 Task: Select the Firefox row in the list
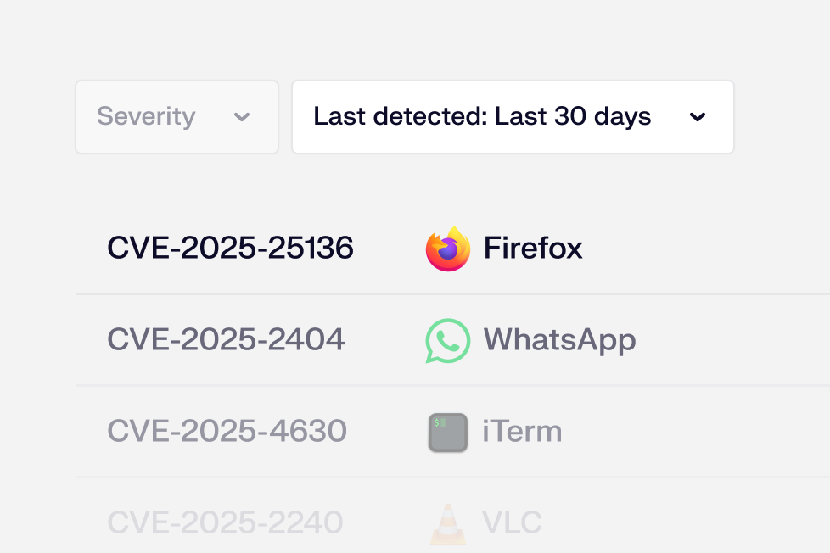[382, 249]
